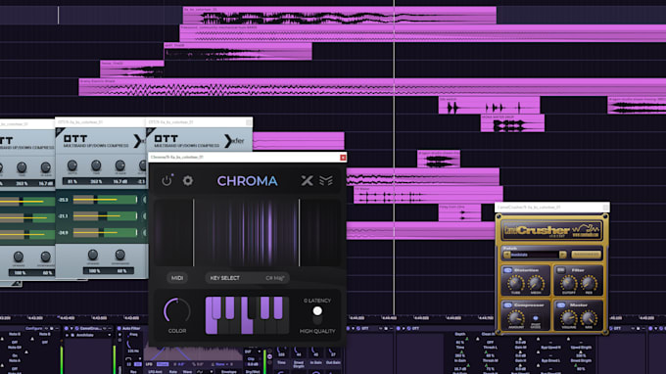Viewport: 666px width, 374px height.
Task: Click the Master Volume knob in CamelCrusher
Action: (x=568, y=318)
